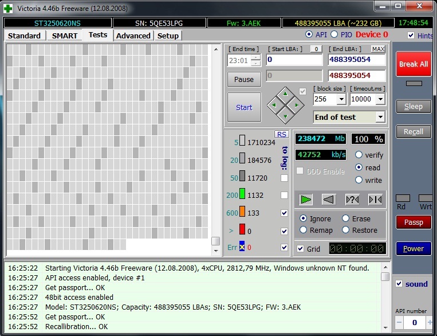This screenshot has width=437, height=336.
Task: Open the Advanced tab
Action: tap(133, 36)
